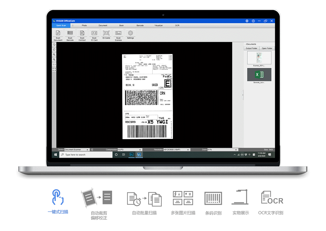Screen dimensions: 326x231
Task: Click the Scan Document icon
Action: [x=58, y=33]
